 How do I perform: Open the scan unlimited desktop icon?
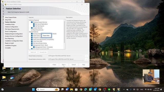(x=4, y=70)
